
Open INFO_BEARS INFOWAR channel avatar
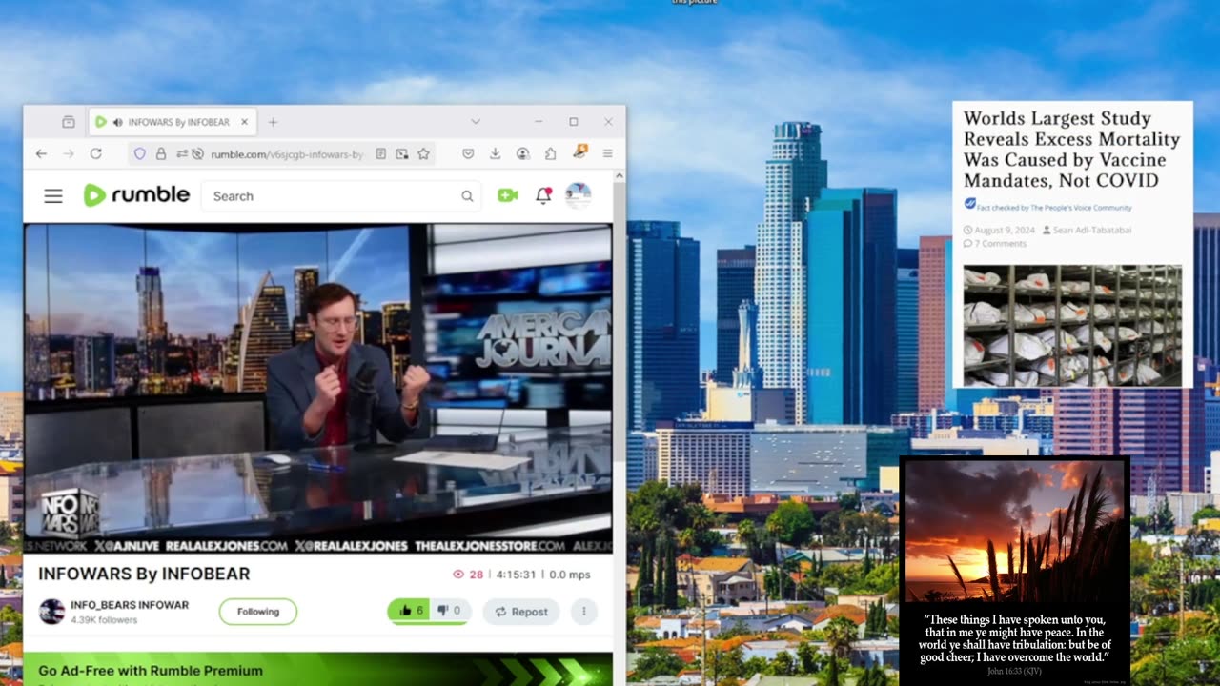click(51, 612)
